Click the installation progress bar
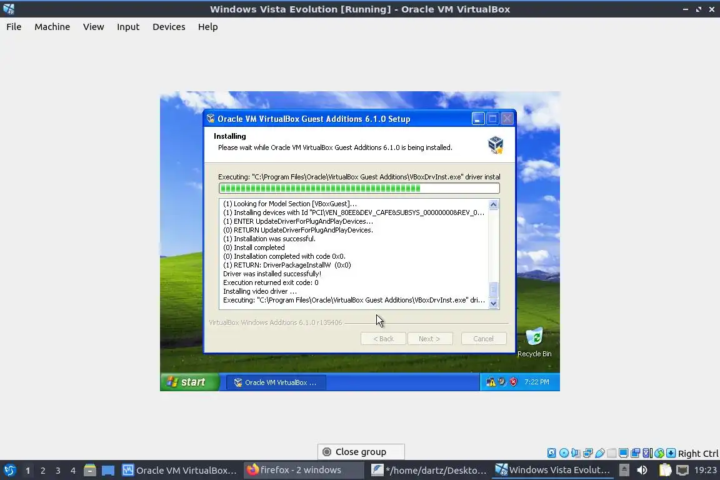The image size is (720, 480). click(x=359, y=188)
